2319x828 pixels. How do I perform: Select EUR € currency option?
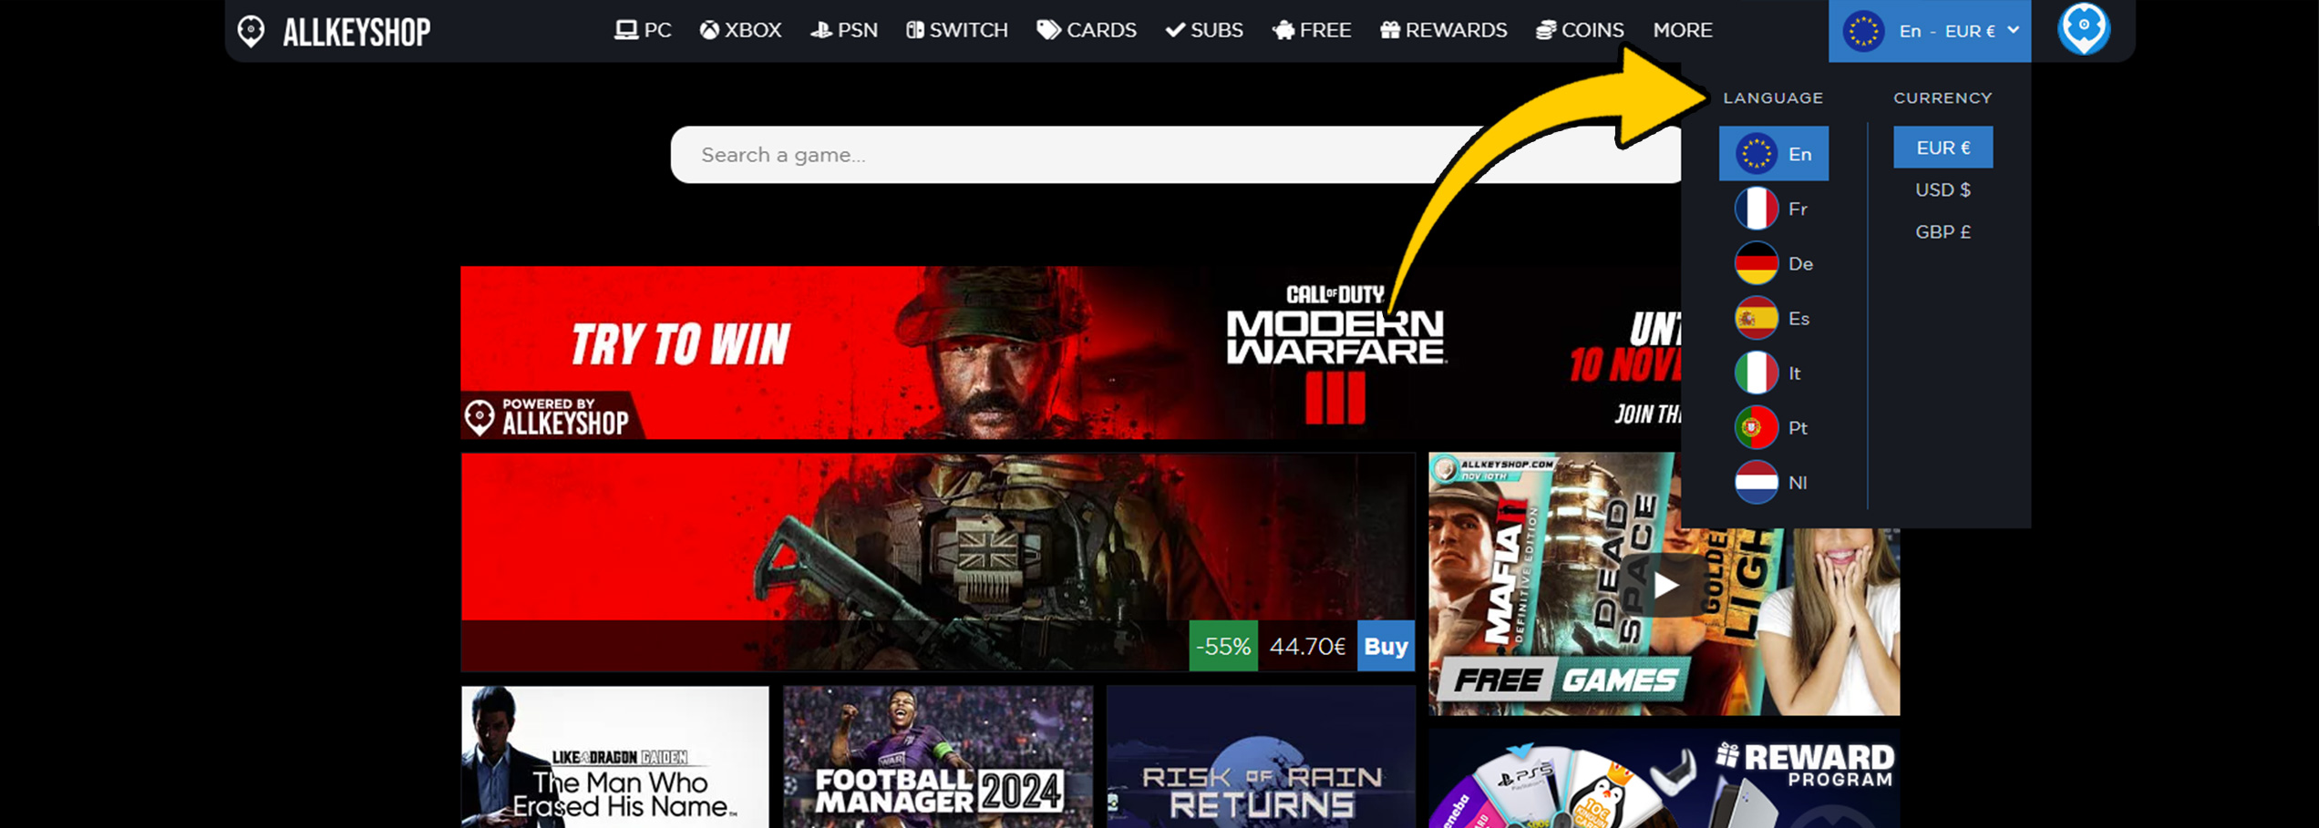click(1942, 148)
